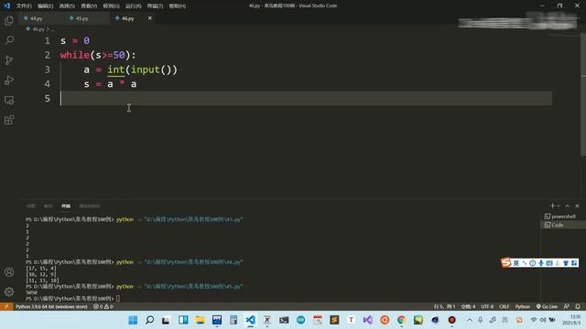This screenshot has width=586, height=329.
Task: Open the Source Control view
Action: tap(9, 60)
